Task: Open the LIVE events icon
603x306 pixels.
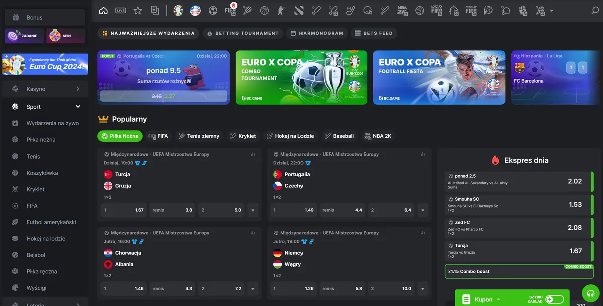Action: tap(121, 11)
